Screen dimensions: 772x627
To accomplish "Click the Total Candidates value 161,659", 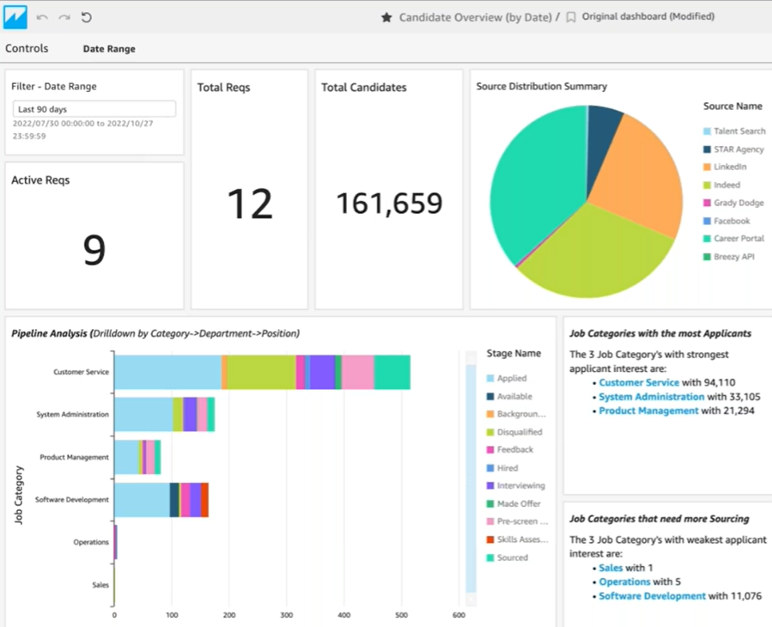I will 389,203.
